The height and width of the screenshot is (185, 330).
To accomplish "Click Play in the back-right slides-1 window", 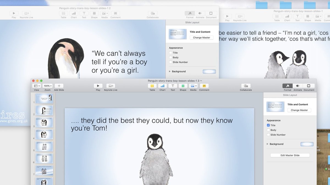I will coord(227,16).
